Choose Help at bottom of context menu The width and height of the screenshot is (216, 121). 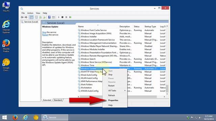tap(115, 105)
